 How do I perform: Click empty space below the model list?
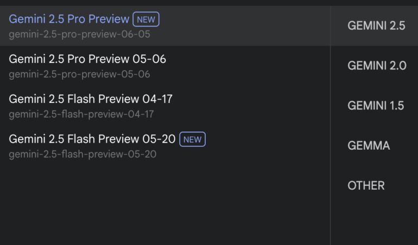tap(163, 206)
